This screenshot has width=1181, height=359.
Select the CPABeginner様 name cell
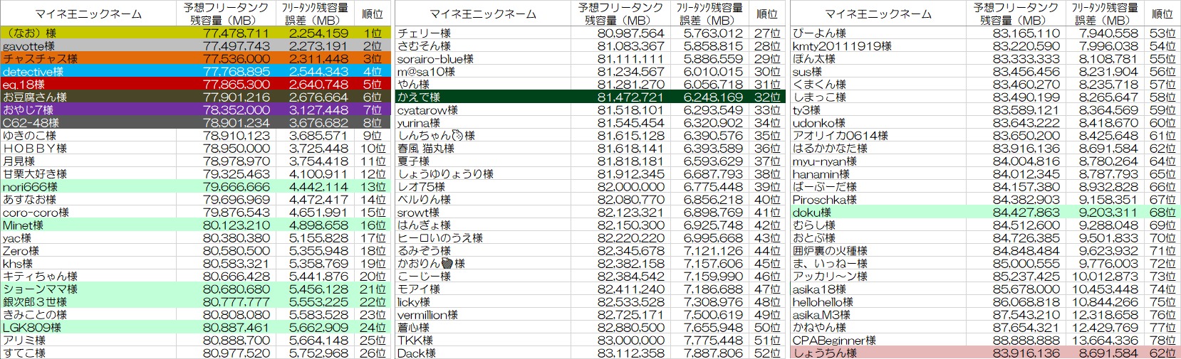[x=878, y=341]
